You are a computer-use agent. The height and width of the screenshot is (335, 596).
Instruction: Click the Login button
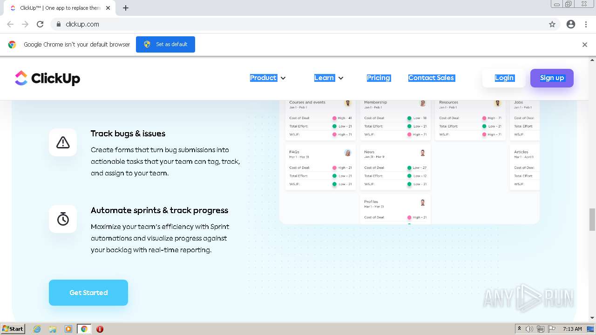coord(504,78)
